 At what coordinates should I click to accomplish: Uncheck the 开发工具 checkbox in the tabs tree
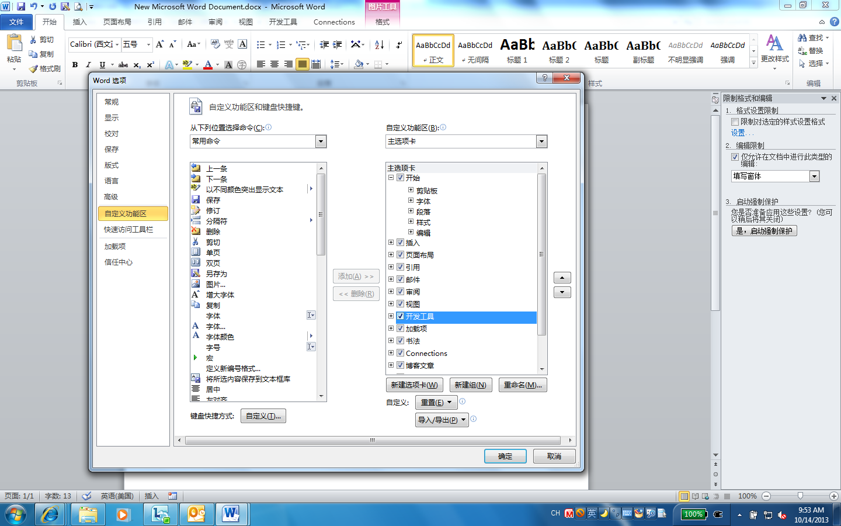click(400, 316)
